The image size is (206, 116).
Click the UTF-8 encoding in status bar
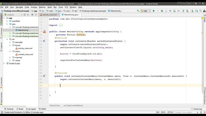click(x=170, y=112)
